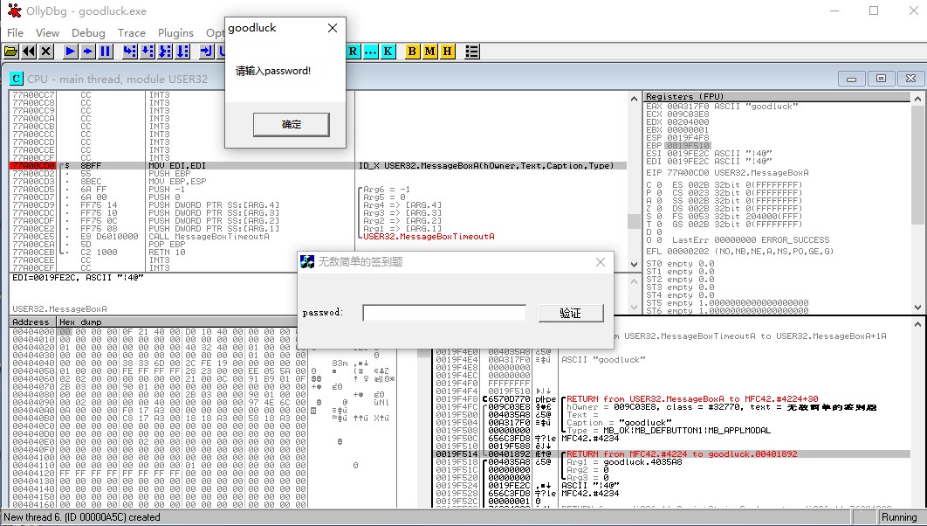Open the Debug menu

(88, 32)
